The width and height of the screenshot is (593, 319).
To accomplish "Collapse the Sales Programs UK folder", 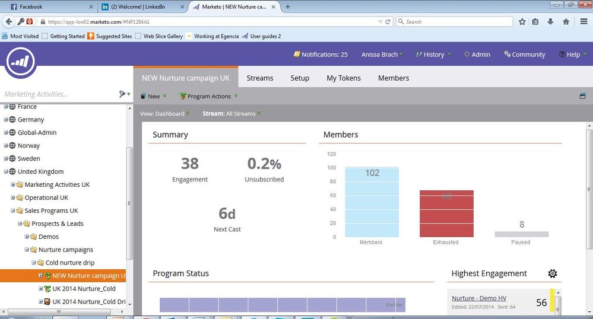I will [13, 210].
